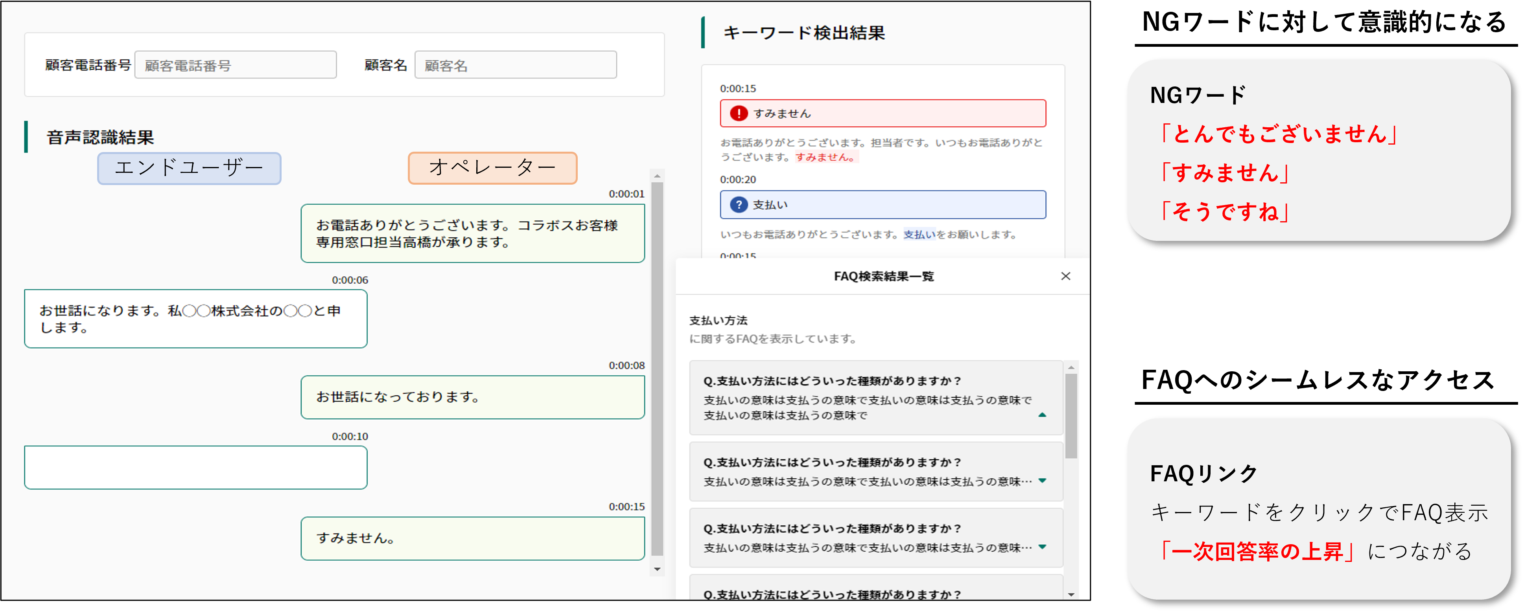Click the red exclamation NG word icon
The height and width of the screenshot is (611, 1524).
click(738, 114)
